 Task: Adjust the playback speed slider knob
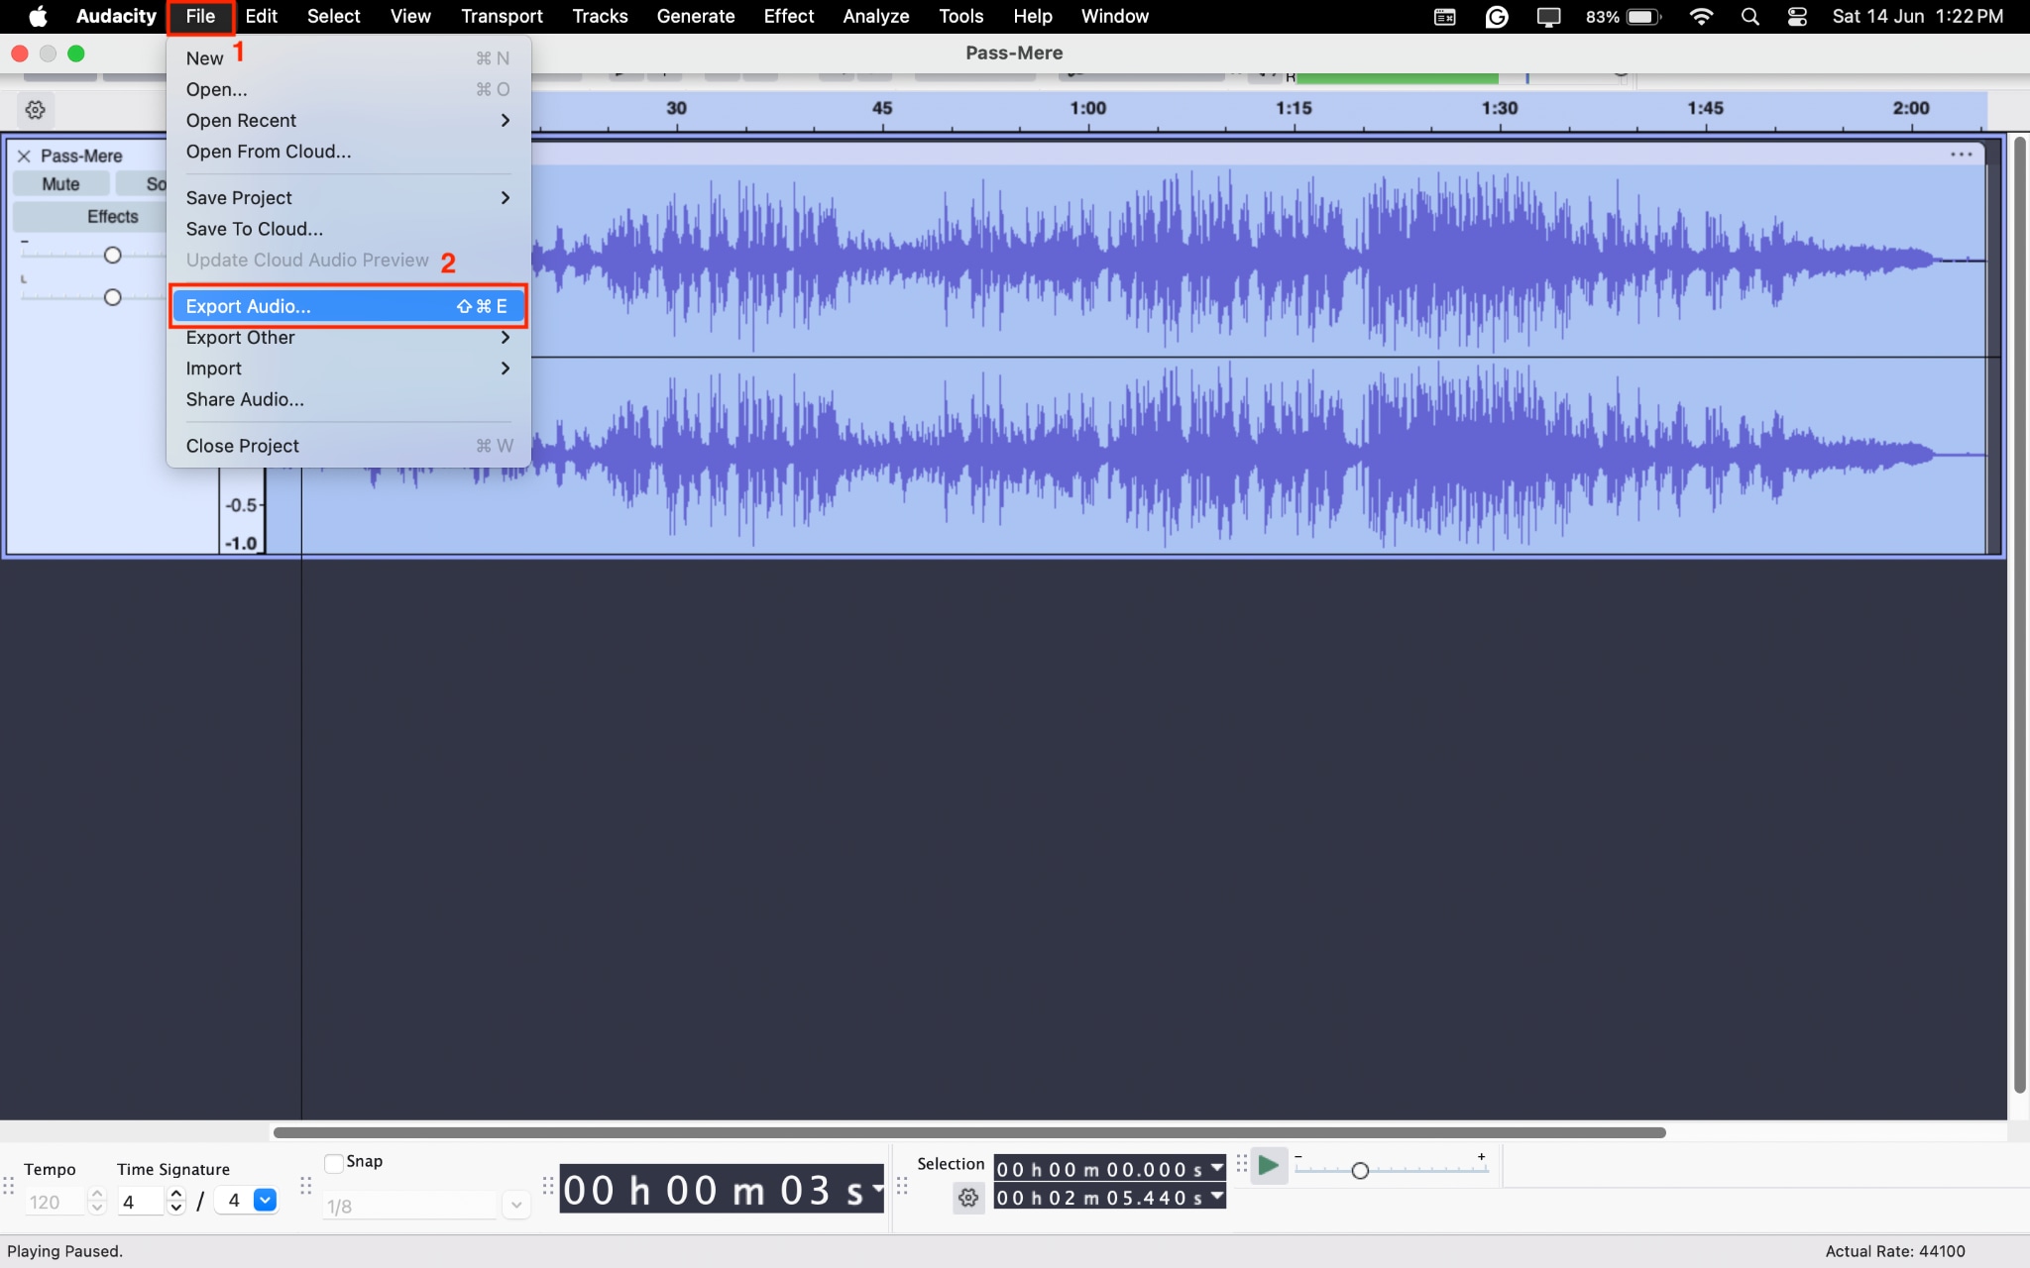click(x=1360, y=1171)
